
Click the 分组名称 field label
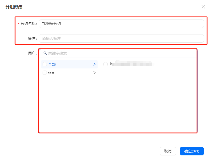(29, 24)
